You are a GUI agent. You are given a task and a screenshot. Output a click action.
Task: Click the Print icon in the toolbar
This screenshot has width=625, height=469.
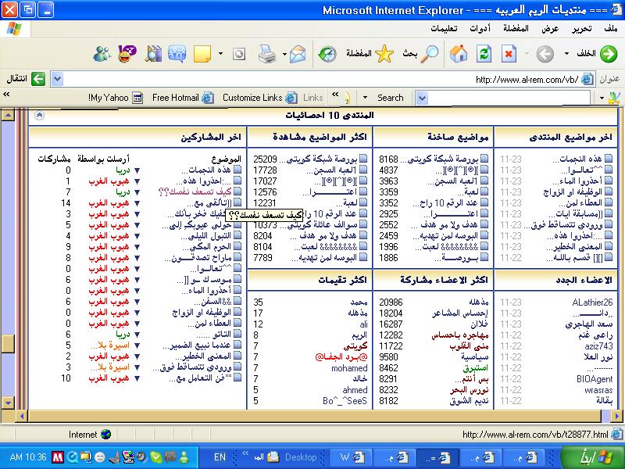click(x=266, y=54)
